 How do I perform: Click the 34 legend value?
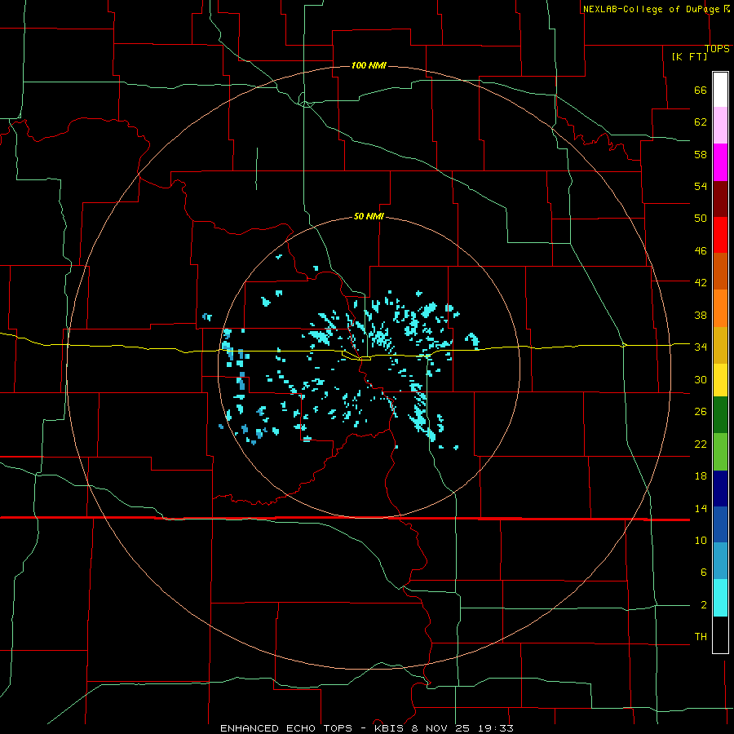click(x=701, y=347)
